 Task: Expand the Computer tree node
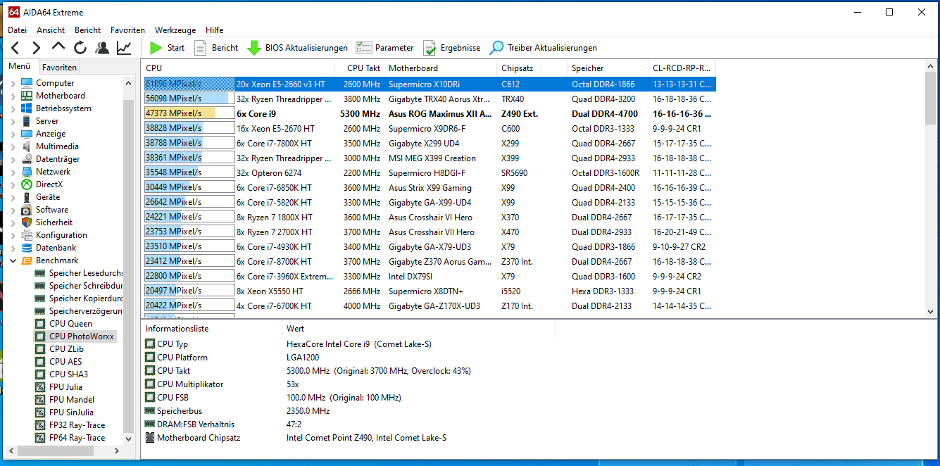click(13, 83)
